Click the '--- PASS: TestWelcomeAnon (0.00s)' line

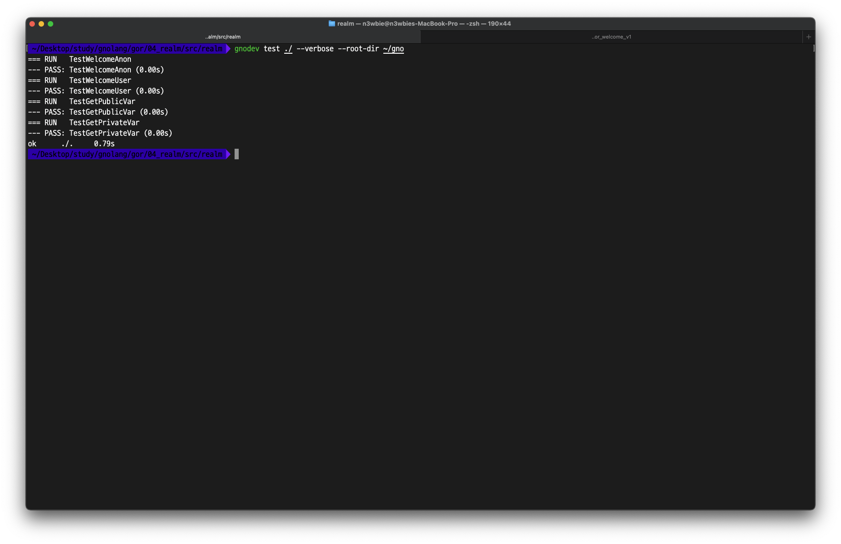96,70
